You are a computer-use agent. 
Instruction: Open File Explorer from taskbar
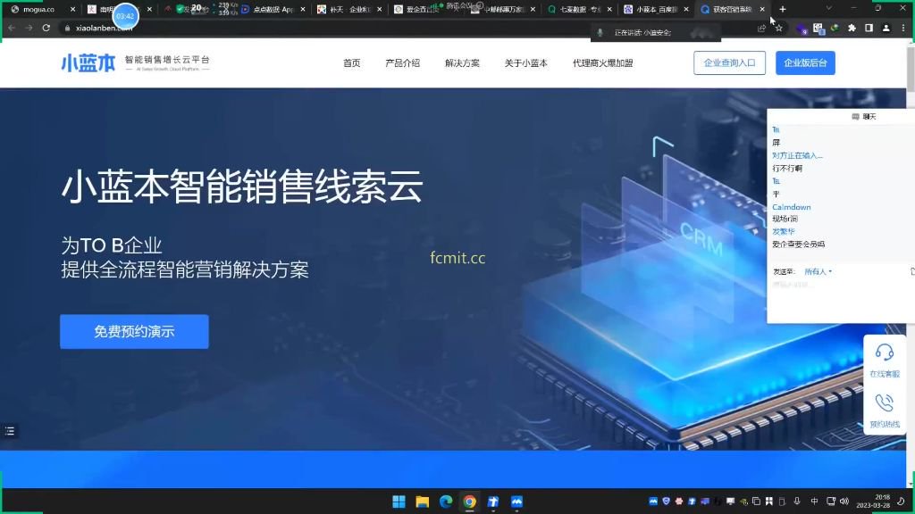(423, 502)
